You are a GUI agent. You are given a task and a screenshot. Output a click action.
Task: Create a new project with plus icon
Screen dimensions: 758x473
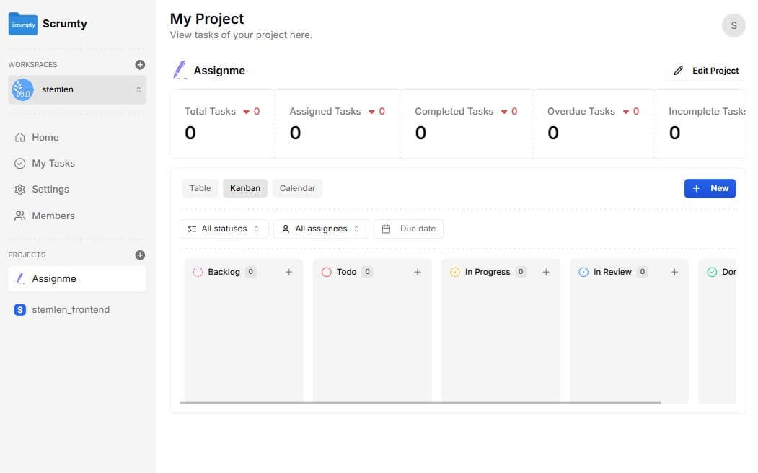[x=140, y=255]
